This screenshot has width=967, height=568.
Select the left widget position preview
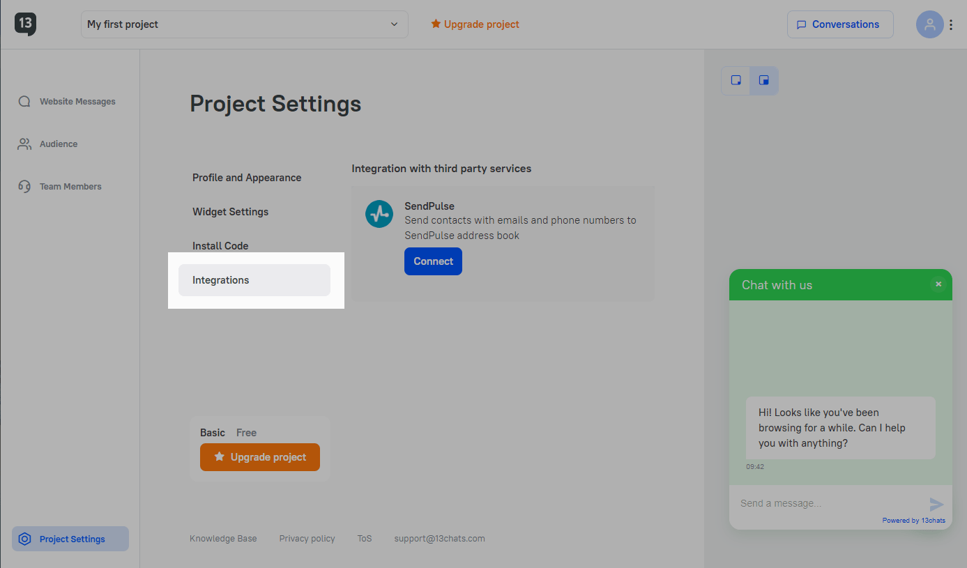(736, 80)
